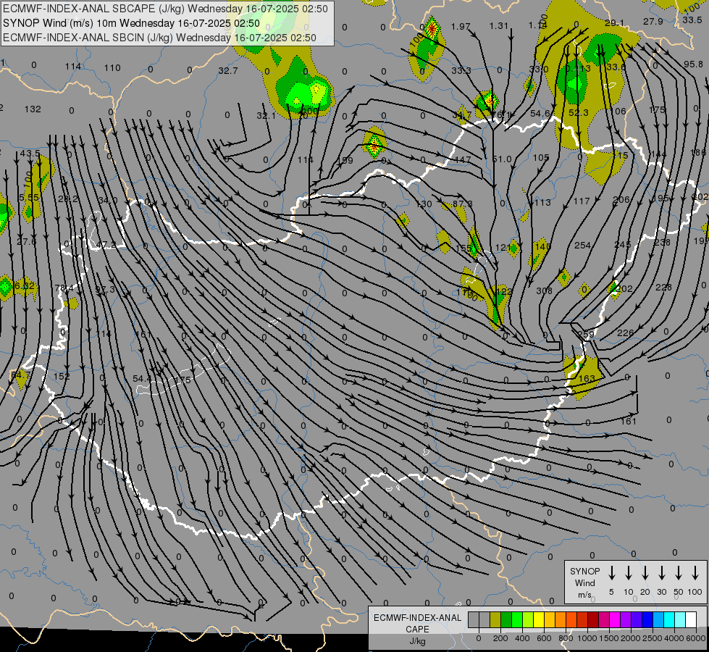This screenshot has width=709, height=652.
Task: Click the wind arrow above the 30 m/s label
Action: pos(661,573)
